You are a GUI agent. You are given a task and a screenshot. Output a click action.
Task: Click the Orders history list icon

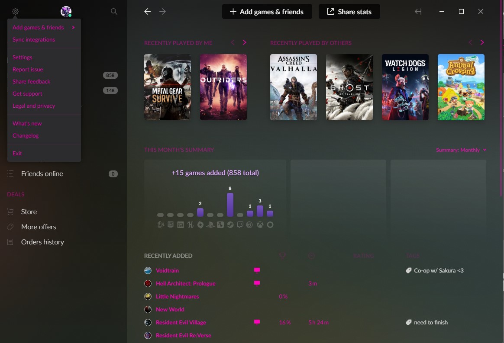point(10,242)
